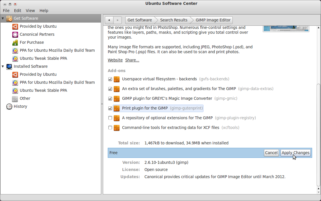Click the Ubuntu icon beside Provided by Ubuntu under Installed Software
The width and height of the screenshot is (321, 201).
[15, 75]
